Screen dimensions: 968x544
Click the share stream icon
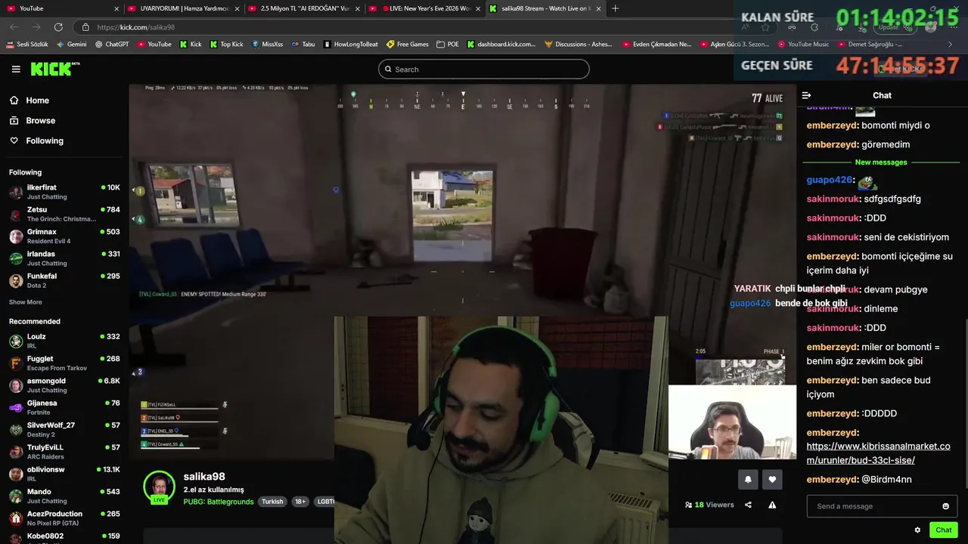748,505
